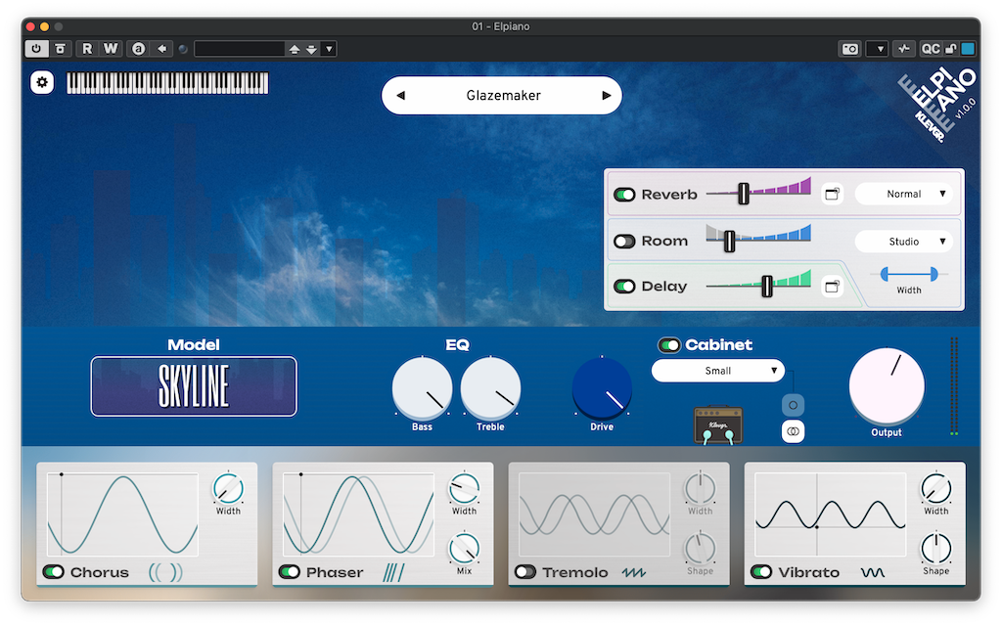Image resolution: width=1002 pixels, height=626 pixels.
Task: Click the Reverb amount slider
Action: click(x=758, y=193)
